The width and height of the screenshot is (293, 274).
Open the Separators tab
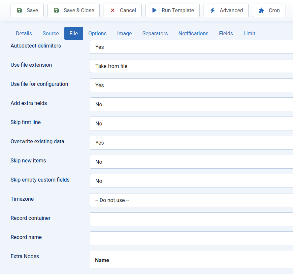155,33
